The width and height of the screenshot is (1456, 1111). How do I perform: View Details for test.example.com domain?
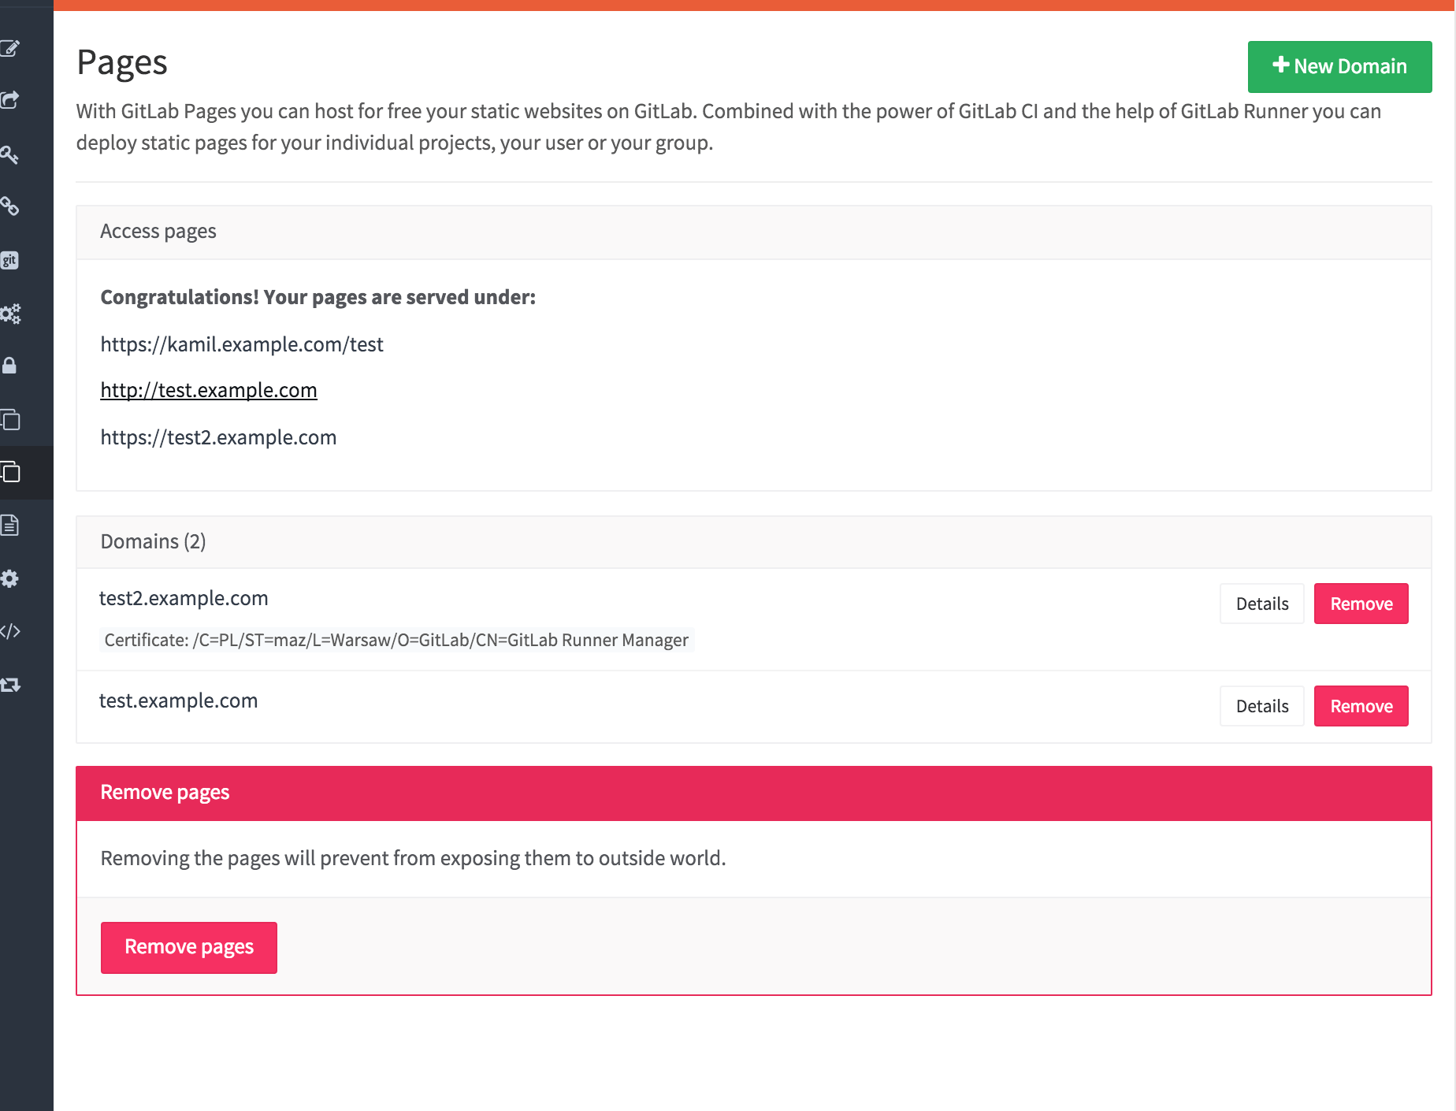click(x=1261, y=707)
